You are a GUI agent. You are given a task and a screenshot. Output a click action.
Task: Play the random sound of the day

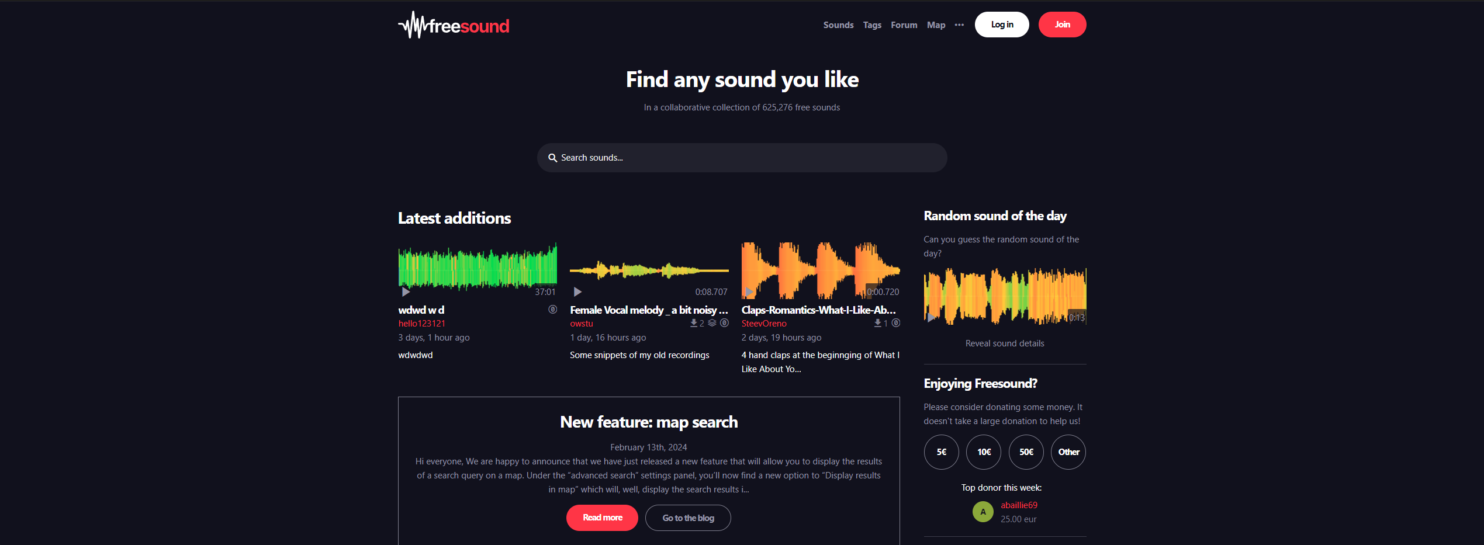pyautogui.click(x=932, y=318)
